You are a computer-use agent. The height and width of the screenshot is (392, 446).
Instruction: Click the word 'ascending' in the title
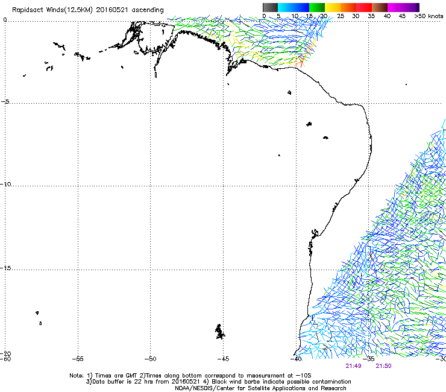tap(148, 10)
